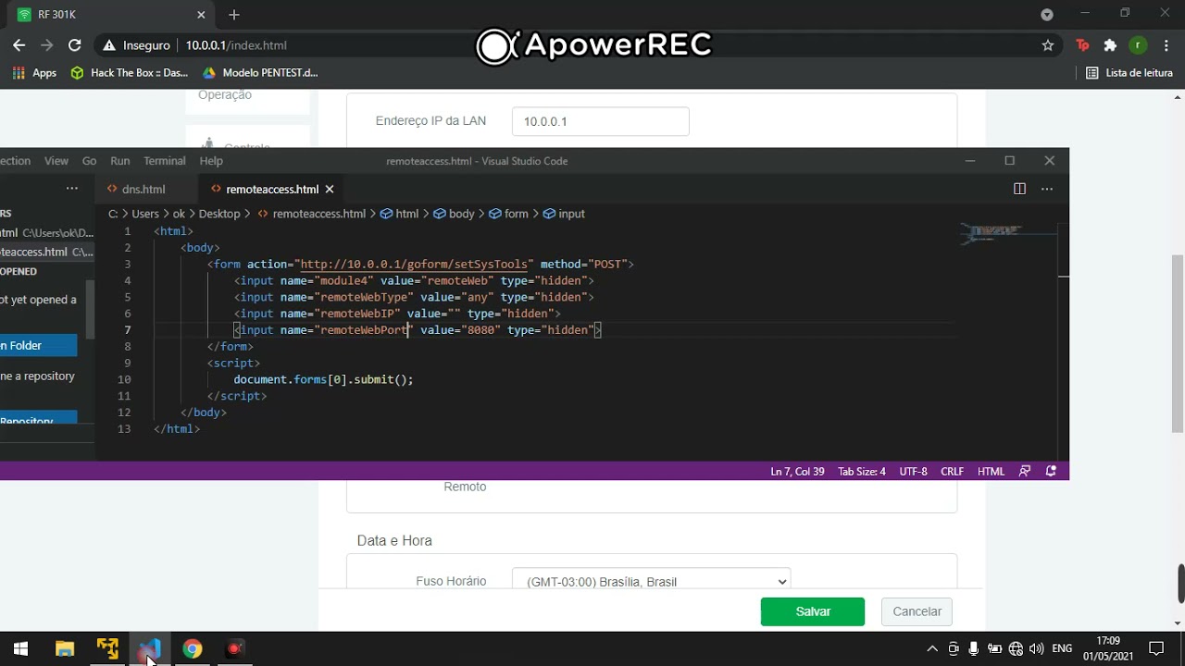
Task: Open the feedback icon in VS Code status bar
Action: (1025, 471)
